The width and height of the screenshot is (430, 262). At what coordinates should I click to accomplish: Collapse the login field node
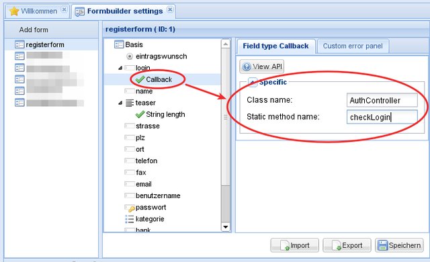[120, 68]
